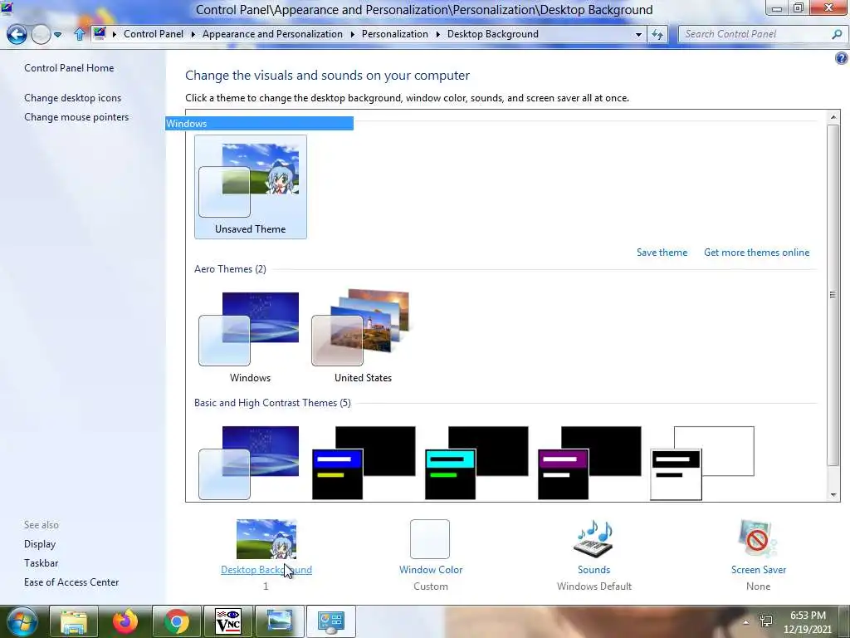Click the Screen Saver link text

click(x=759, y=570)
